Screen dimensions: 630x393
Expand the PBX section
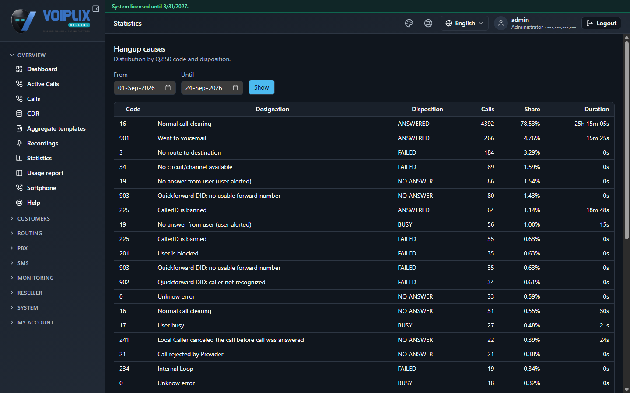pos(19,248)
